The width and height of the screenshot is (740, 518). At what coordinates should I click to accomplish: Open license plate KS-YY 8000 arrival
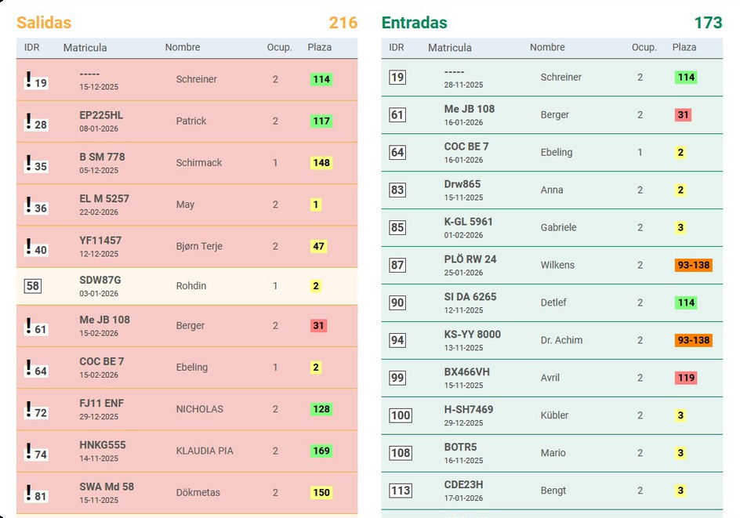[x=472, y=335]
